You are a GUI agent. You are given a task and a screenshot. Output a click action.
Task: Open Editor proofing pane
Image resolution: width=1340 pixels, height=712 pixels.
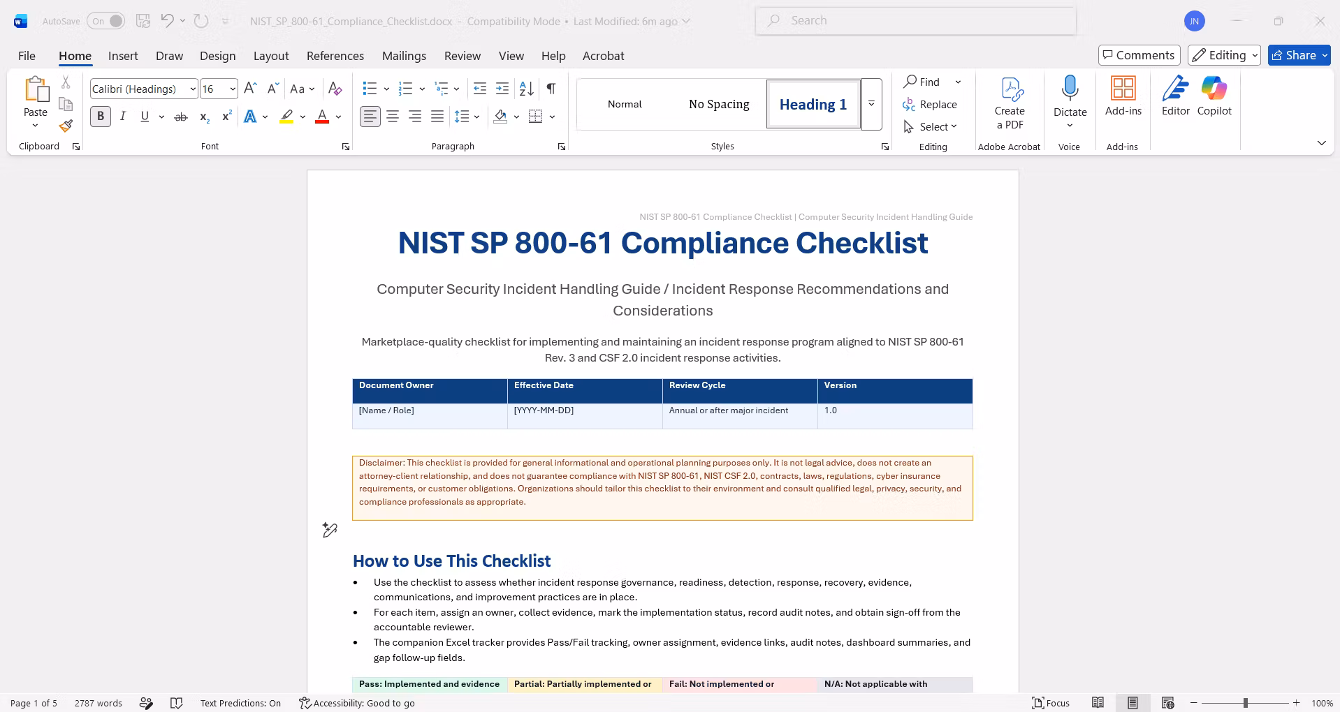[1176, 96]
